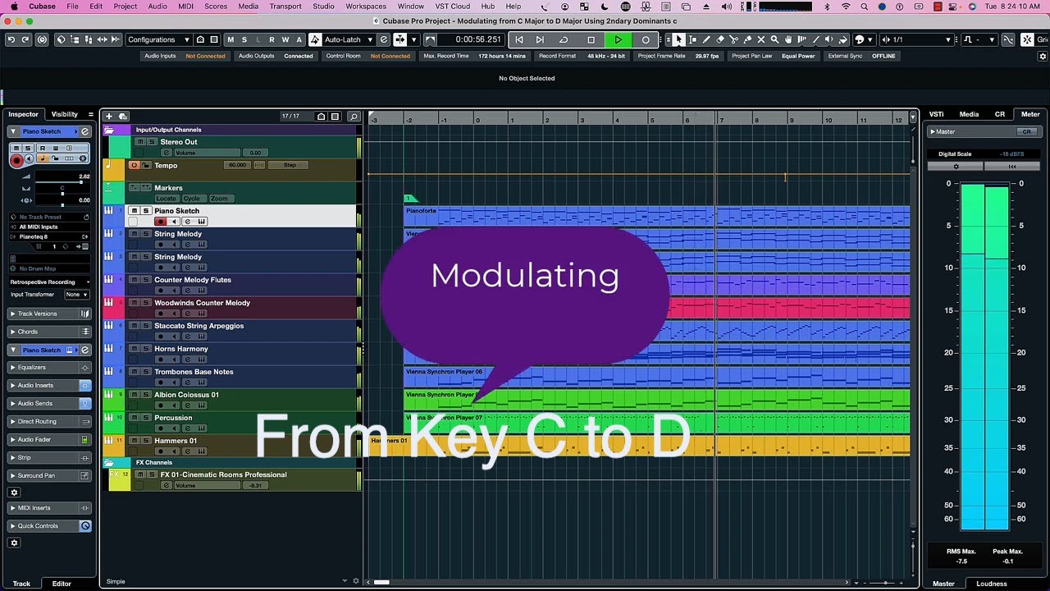The height and width of the screenshot is (591, 1050).
Task: Click the Edit Instrument keyboard icon on Piano Sketch track
Action: point(200,222)
